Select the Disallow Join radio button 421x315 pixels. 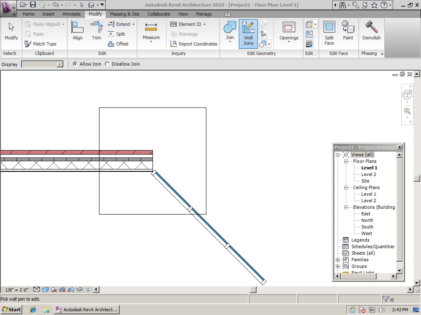click(107, 64)
